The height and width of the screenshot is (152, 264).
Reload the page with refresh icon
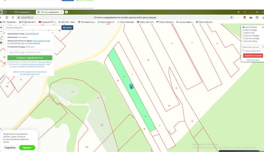pyautogui.click(x=13, y=17)
